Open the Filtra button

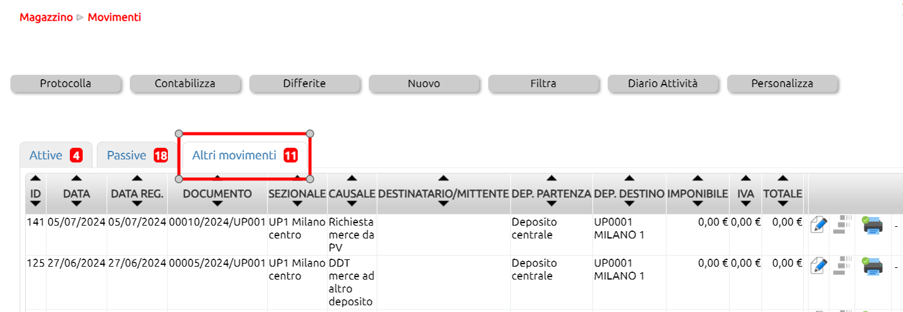[x=543, y=83]
